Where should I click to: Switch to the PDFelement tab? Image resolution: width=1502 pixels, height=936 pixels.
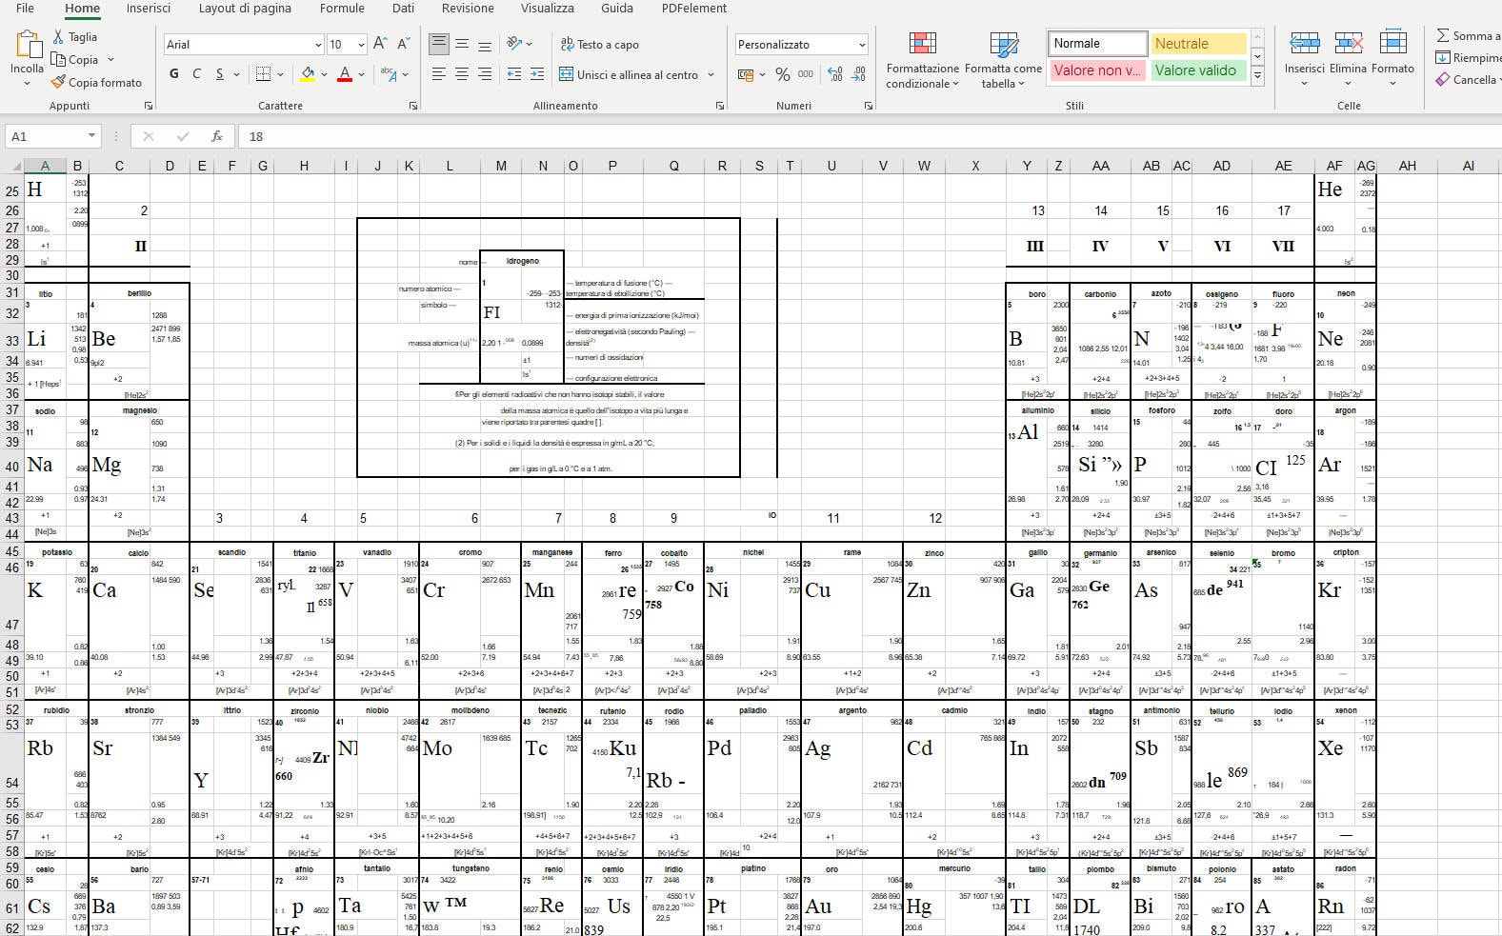694,9
